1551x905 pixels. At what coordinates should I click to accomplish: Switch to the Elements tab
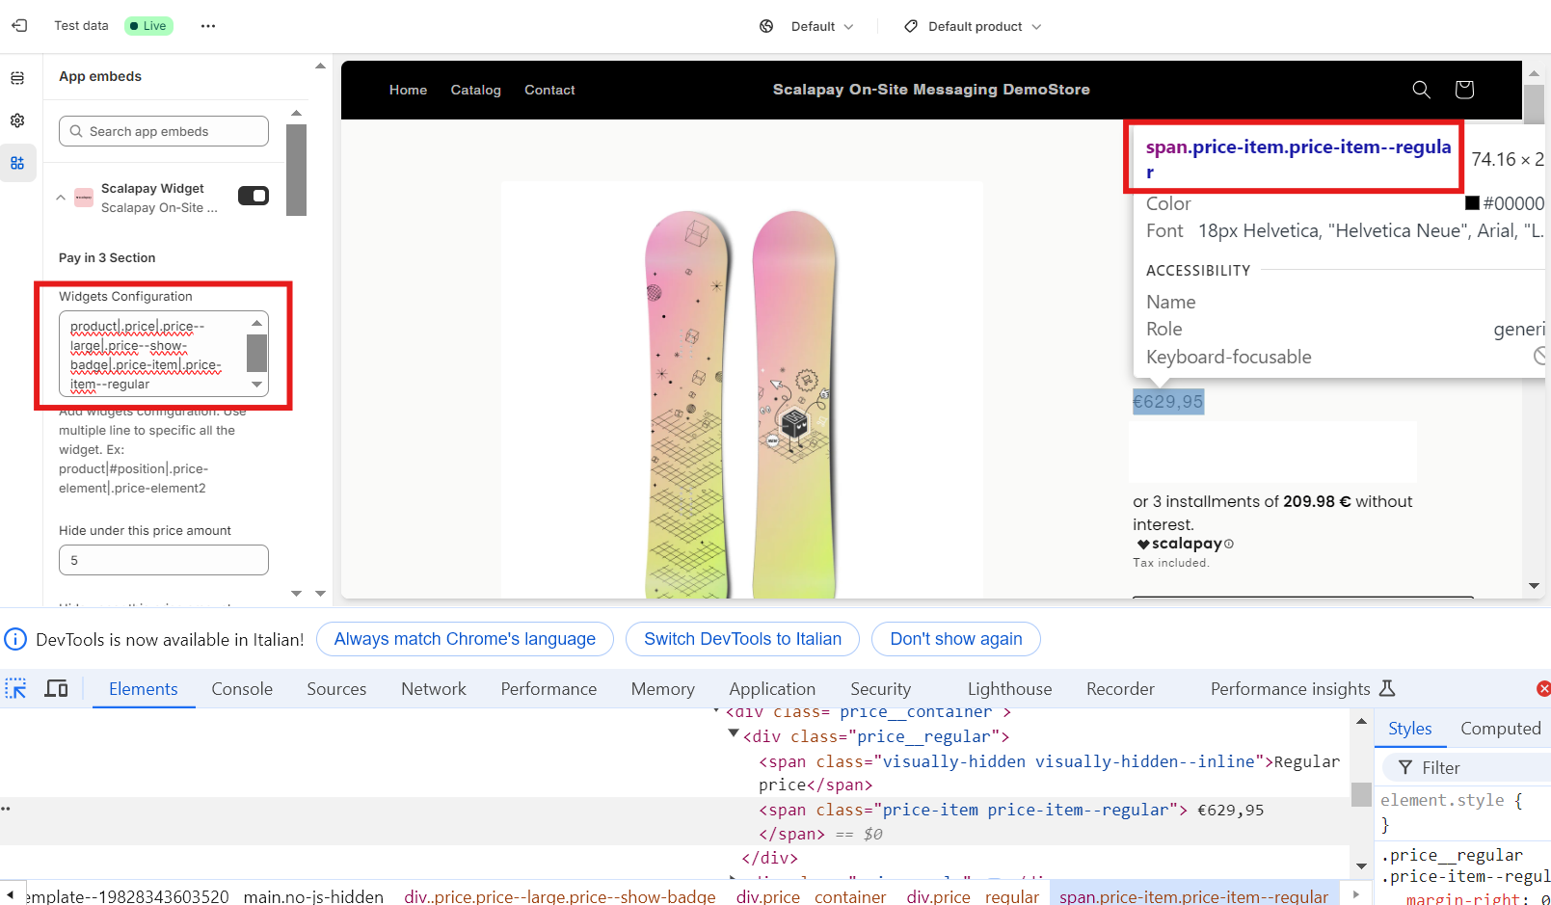click(144, 688)
